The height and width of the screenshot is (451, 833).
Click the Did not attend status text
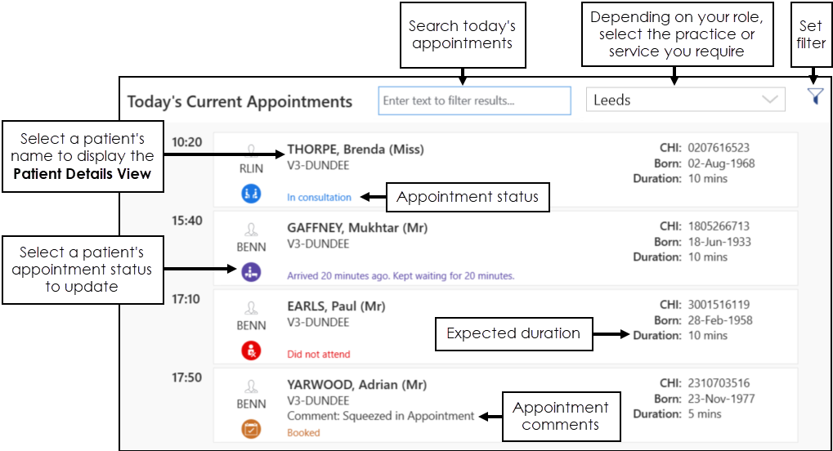point(318,355)
